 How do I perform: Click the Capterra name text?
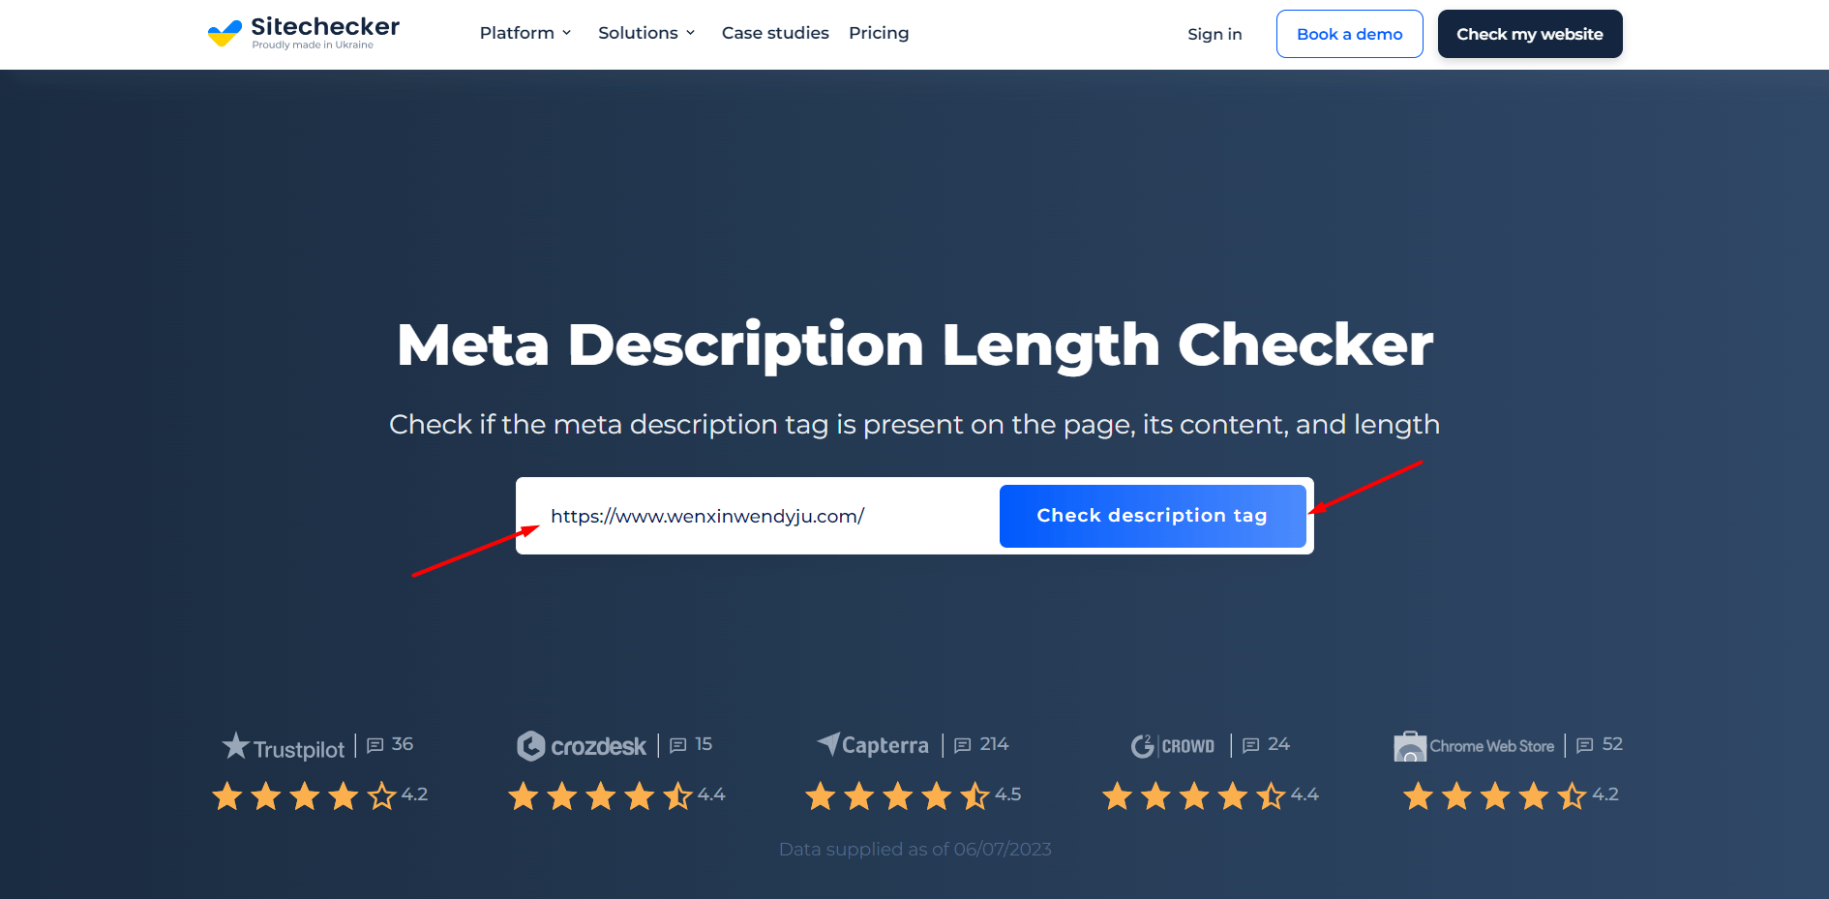pyautogui.click(x=885, y=745)
